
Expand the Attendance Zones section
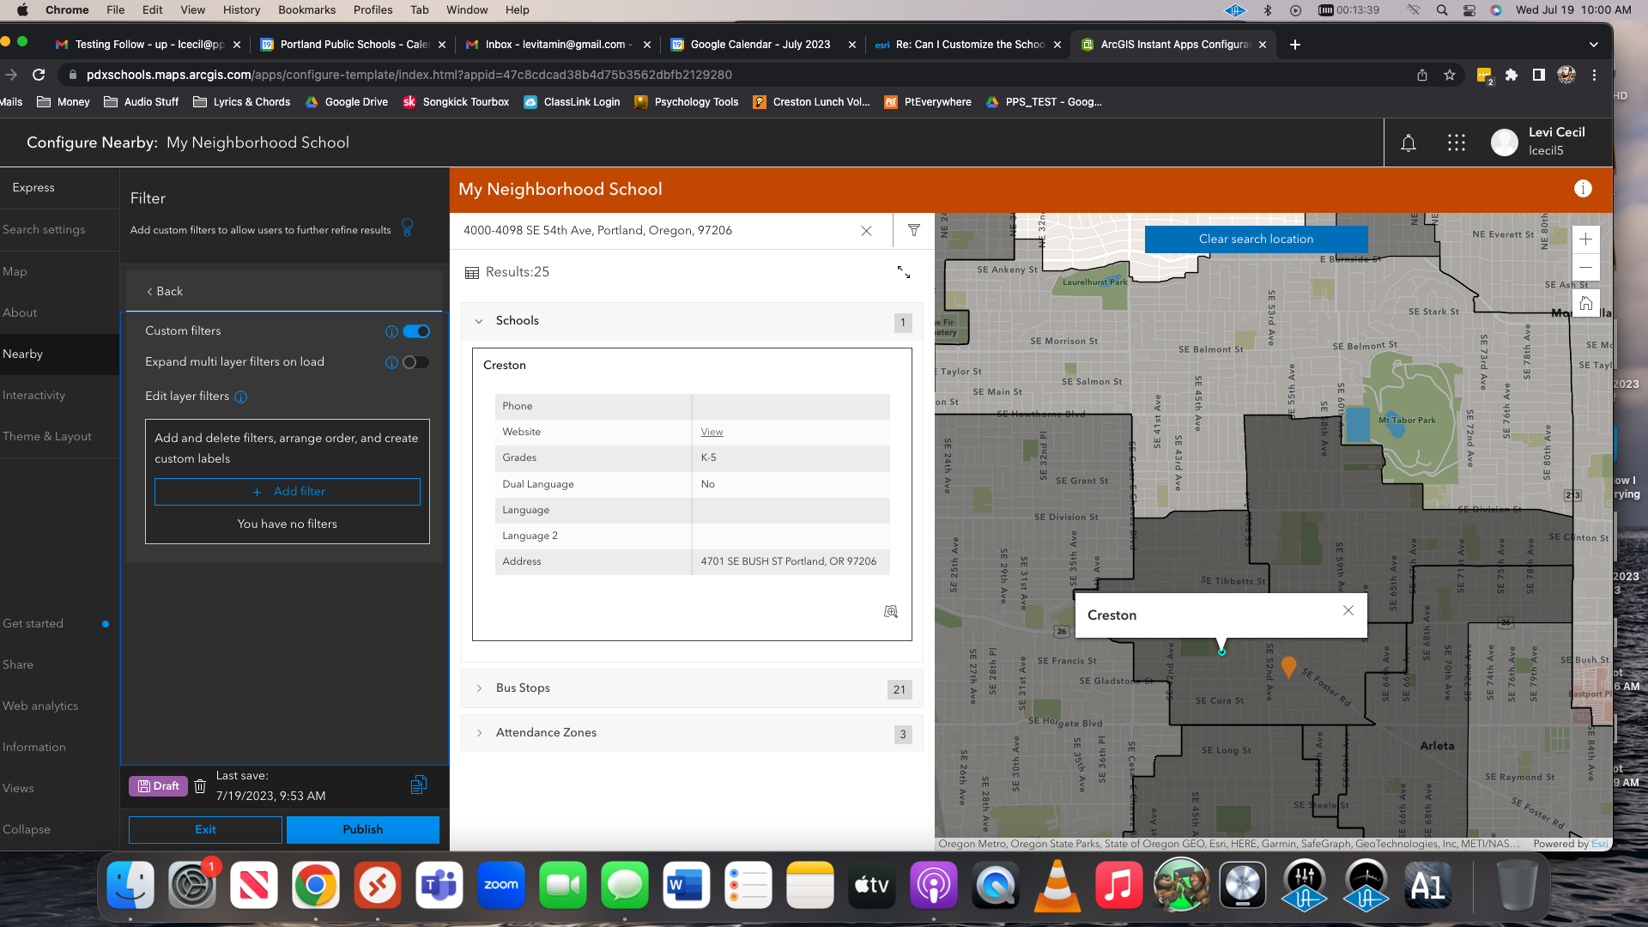tap(480, 733)
